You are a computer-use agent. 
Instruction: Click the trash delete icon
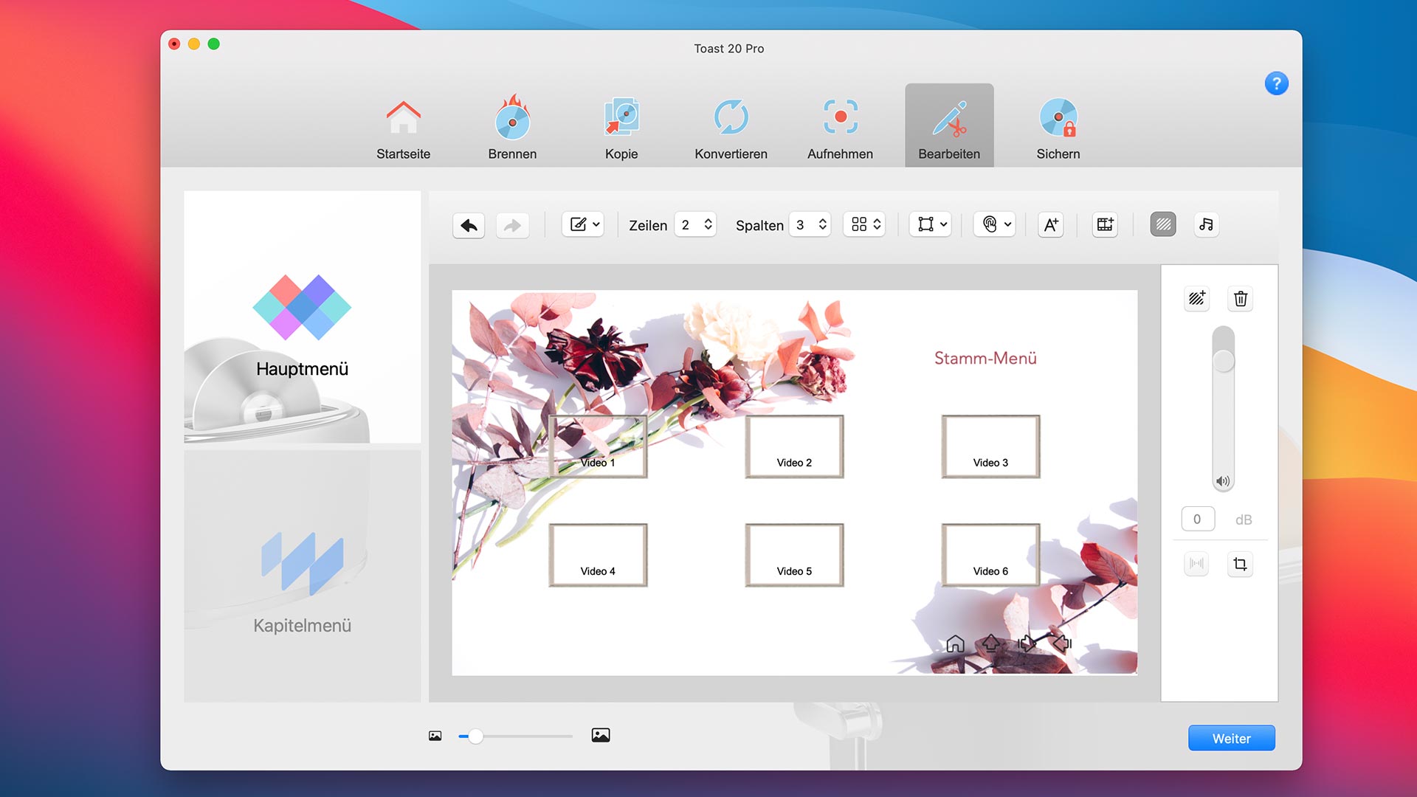[1241, 299]
